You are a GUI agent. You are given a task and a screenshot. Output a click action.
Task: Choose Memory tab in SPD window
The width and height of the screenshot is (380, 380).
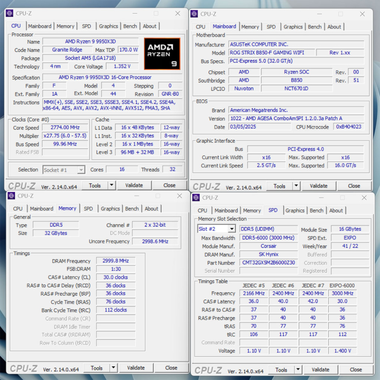252,211
